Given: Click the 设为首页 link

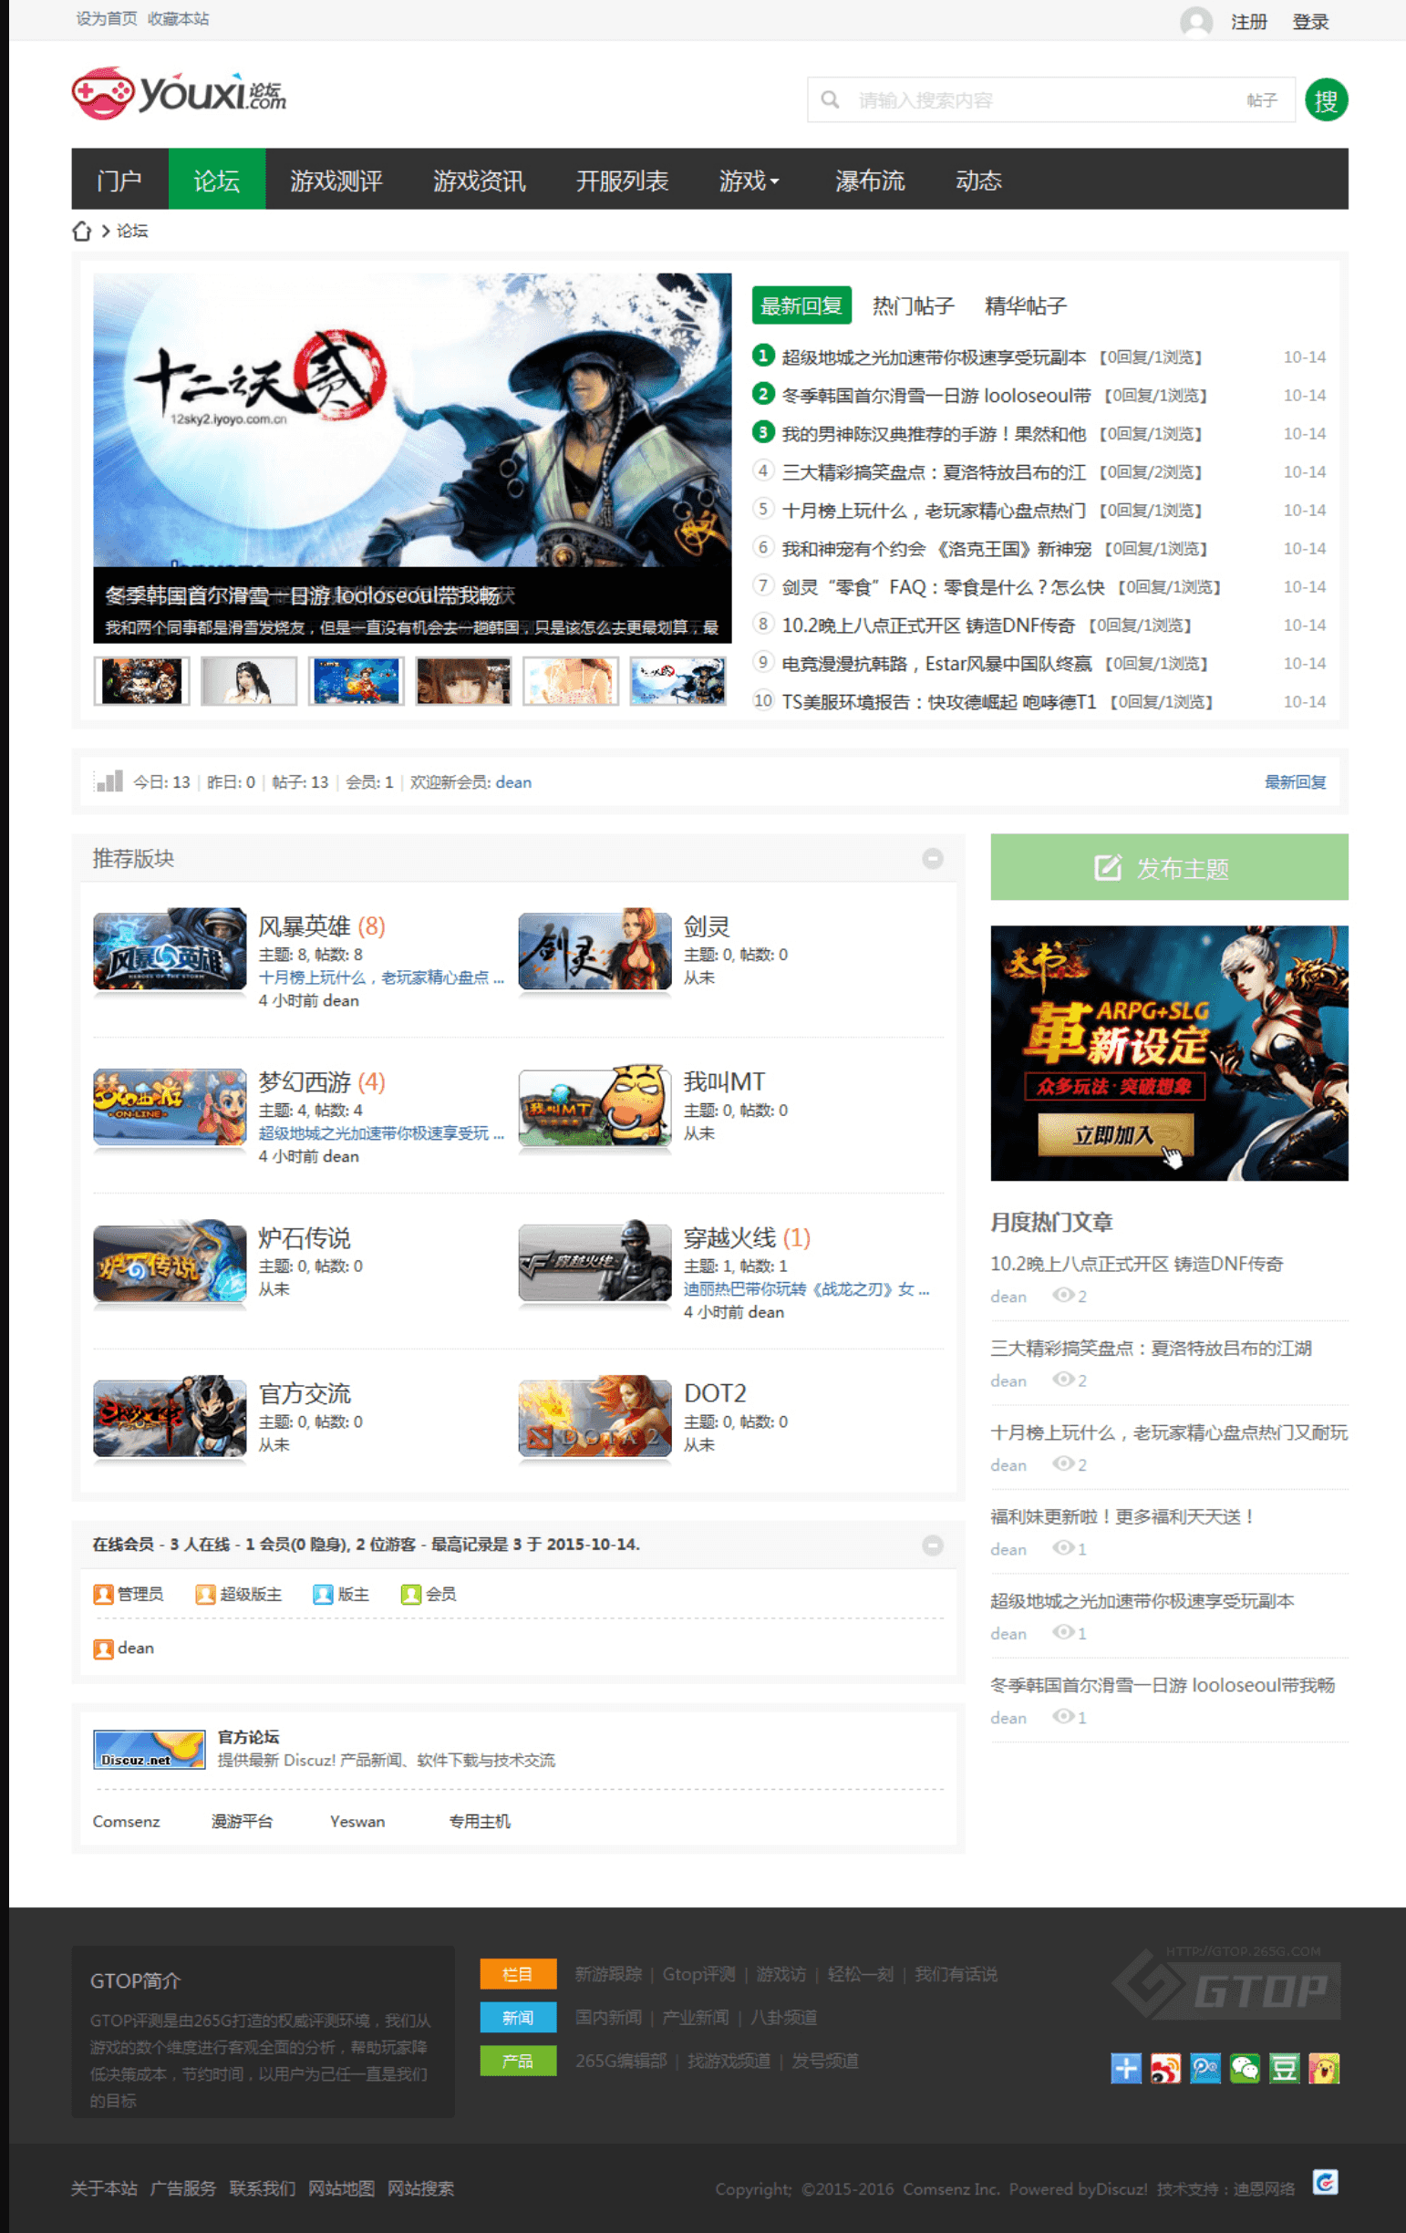Looking at the screenshot, I should [x=107, y=18].
